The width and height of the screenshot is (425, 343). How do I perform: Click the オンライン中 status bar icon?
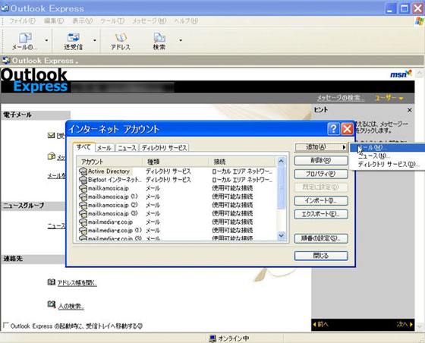212,338
